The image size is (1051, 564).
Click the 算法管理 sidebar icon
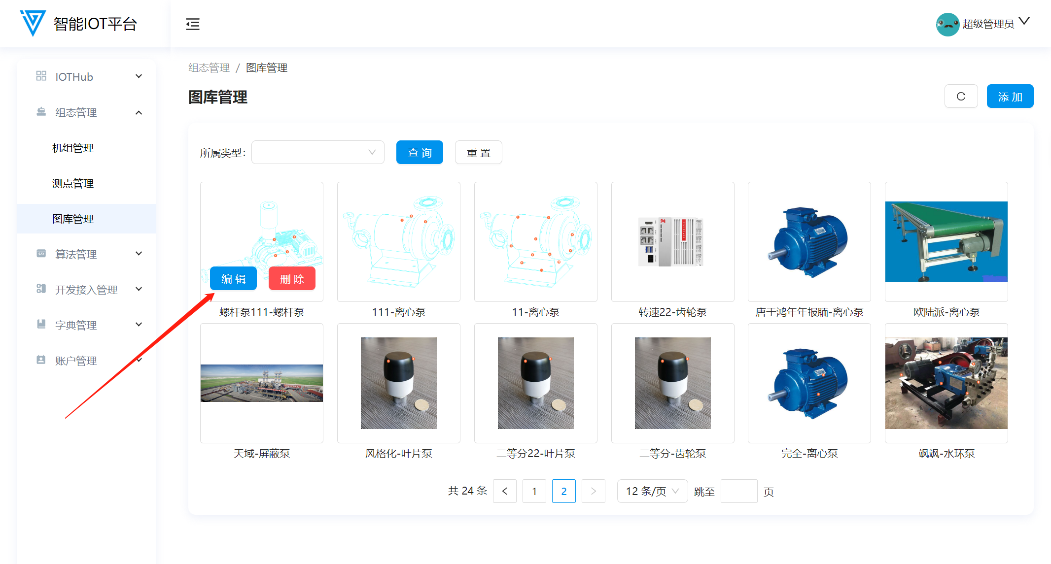click(x=41, y=254)
